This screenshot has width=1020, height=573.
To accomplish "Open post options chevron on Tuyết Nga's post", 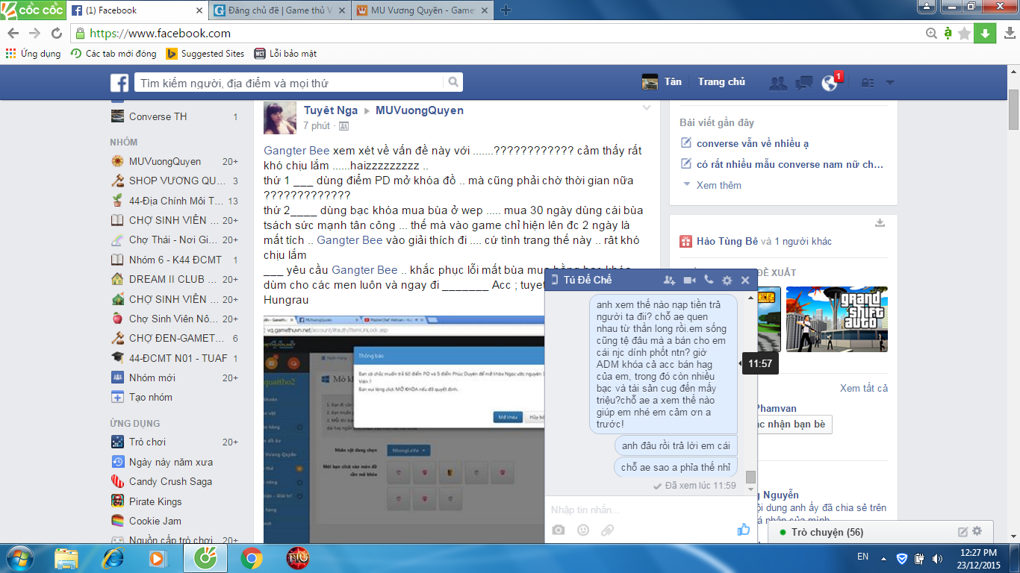I will pyautogui.click(x=647, y=108).
